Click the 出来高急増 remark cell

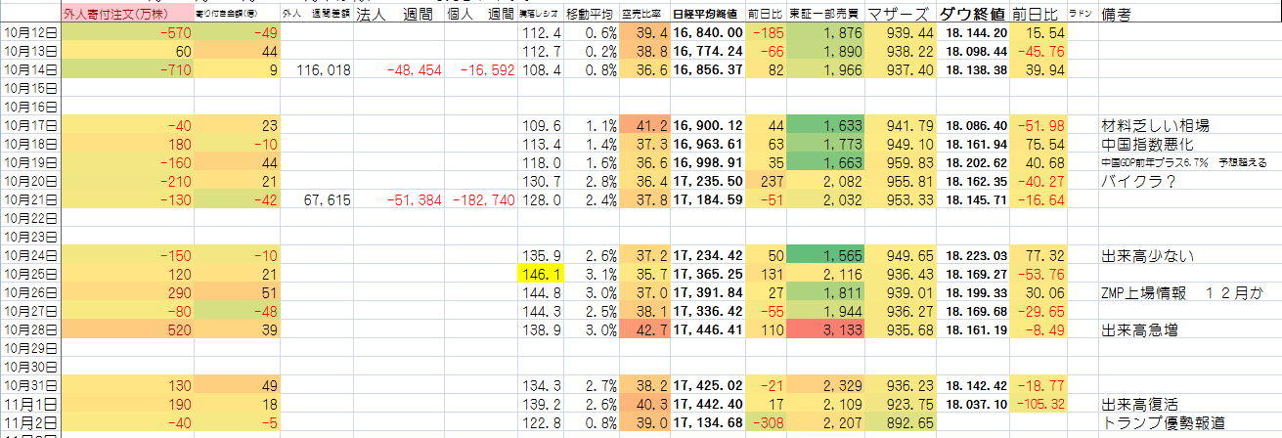tap(1138, 330)
